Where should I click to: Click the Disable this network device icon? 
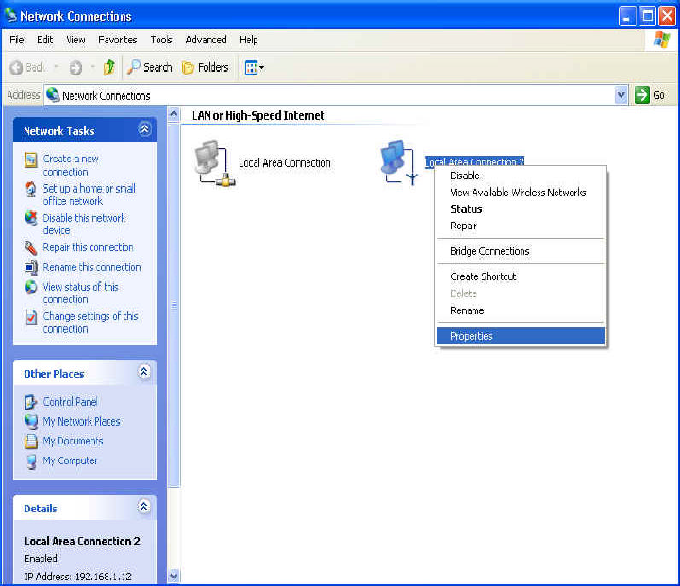(31, 218)
